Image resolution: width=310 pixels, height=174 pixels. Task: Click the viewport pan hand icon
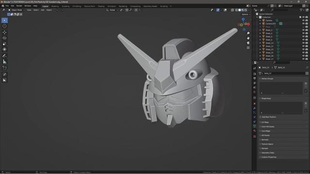(x=248, y=38)
